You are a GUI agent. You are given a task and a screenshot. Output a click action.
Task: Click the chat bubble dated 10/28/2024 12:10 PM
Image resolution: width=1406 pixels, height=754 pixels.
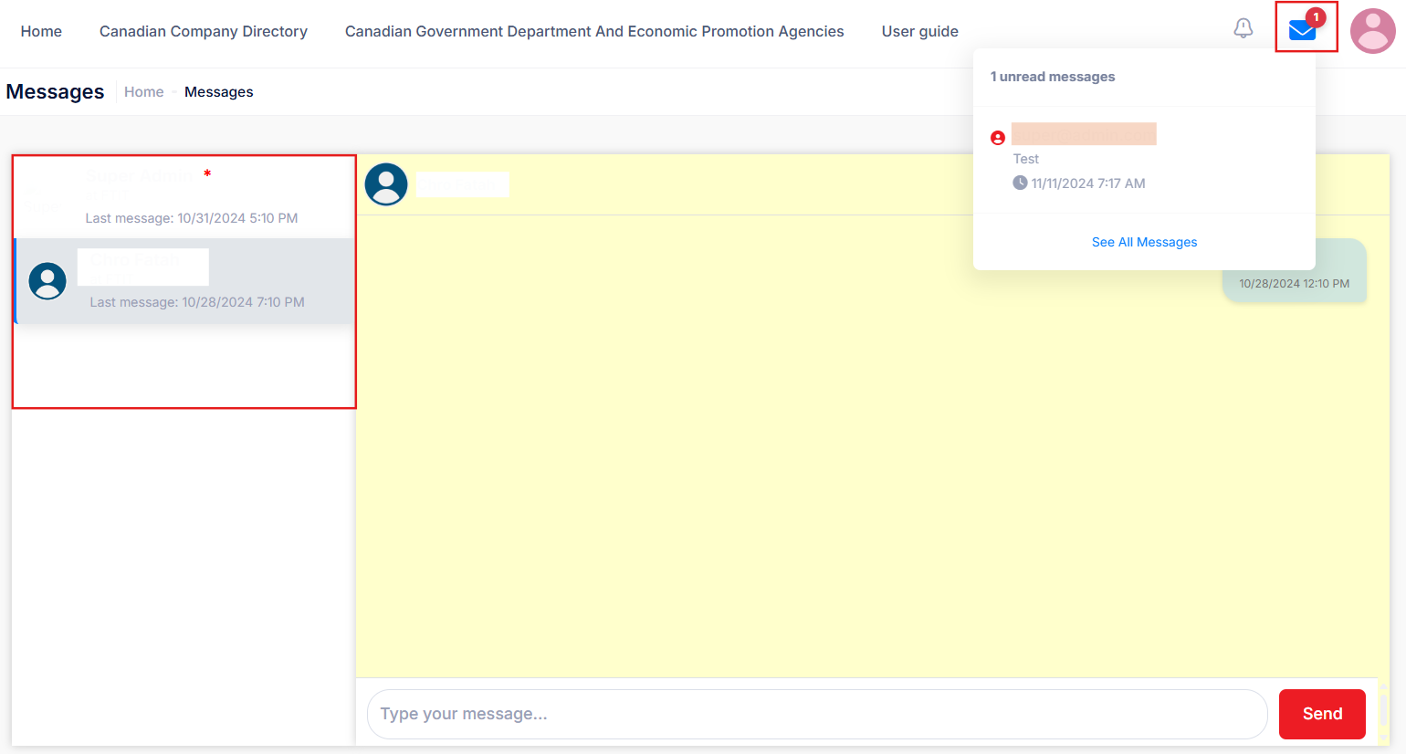(x=1294, y=272)
